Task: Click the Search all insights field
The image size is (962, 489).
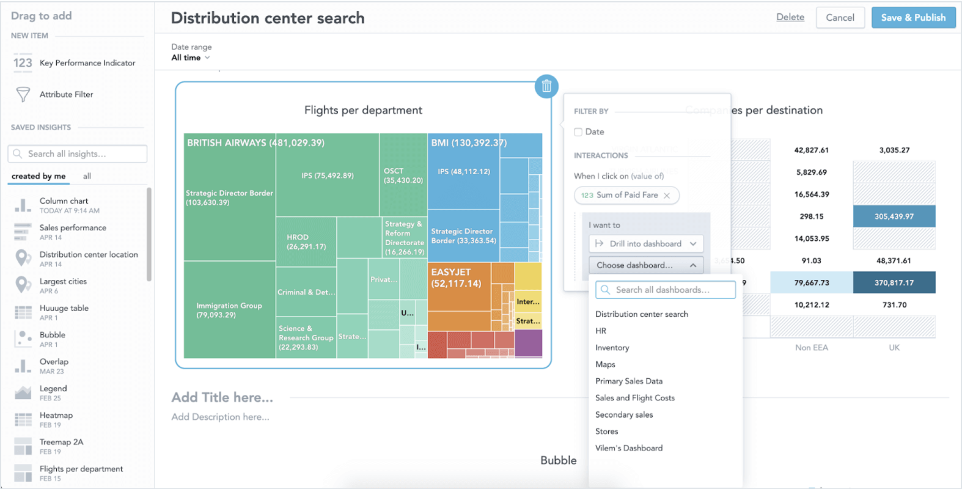Action: coord(78,153)
